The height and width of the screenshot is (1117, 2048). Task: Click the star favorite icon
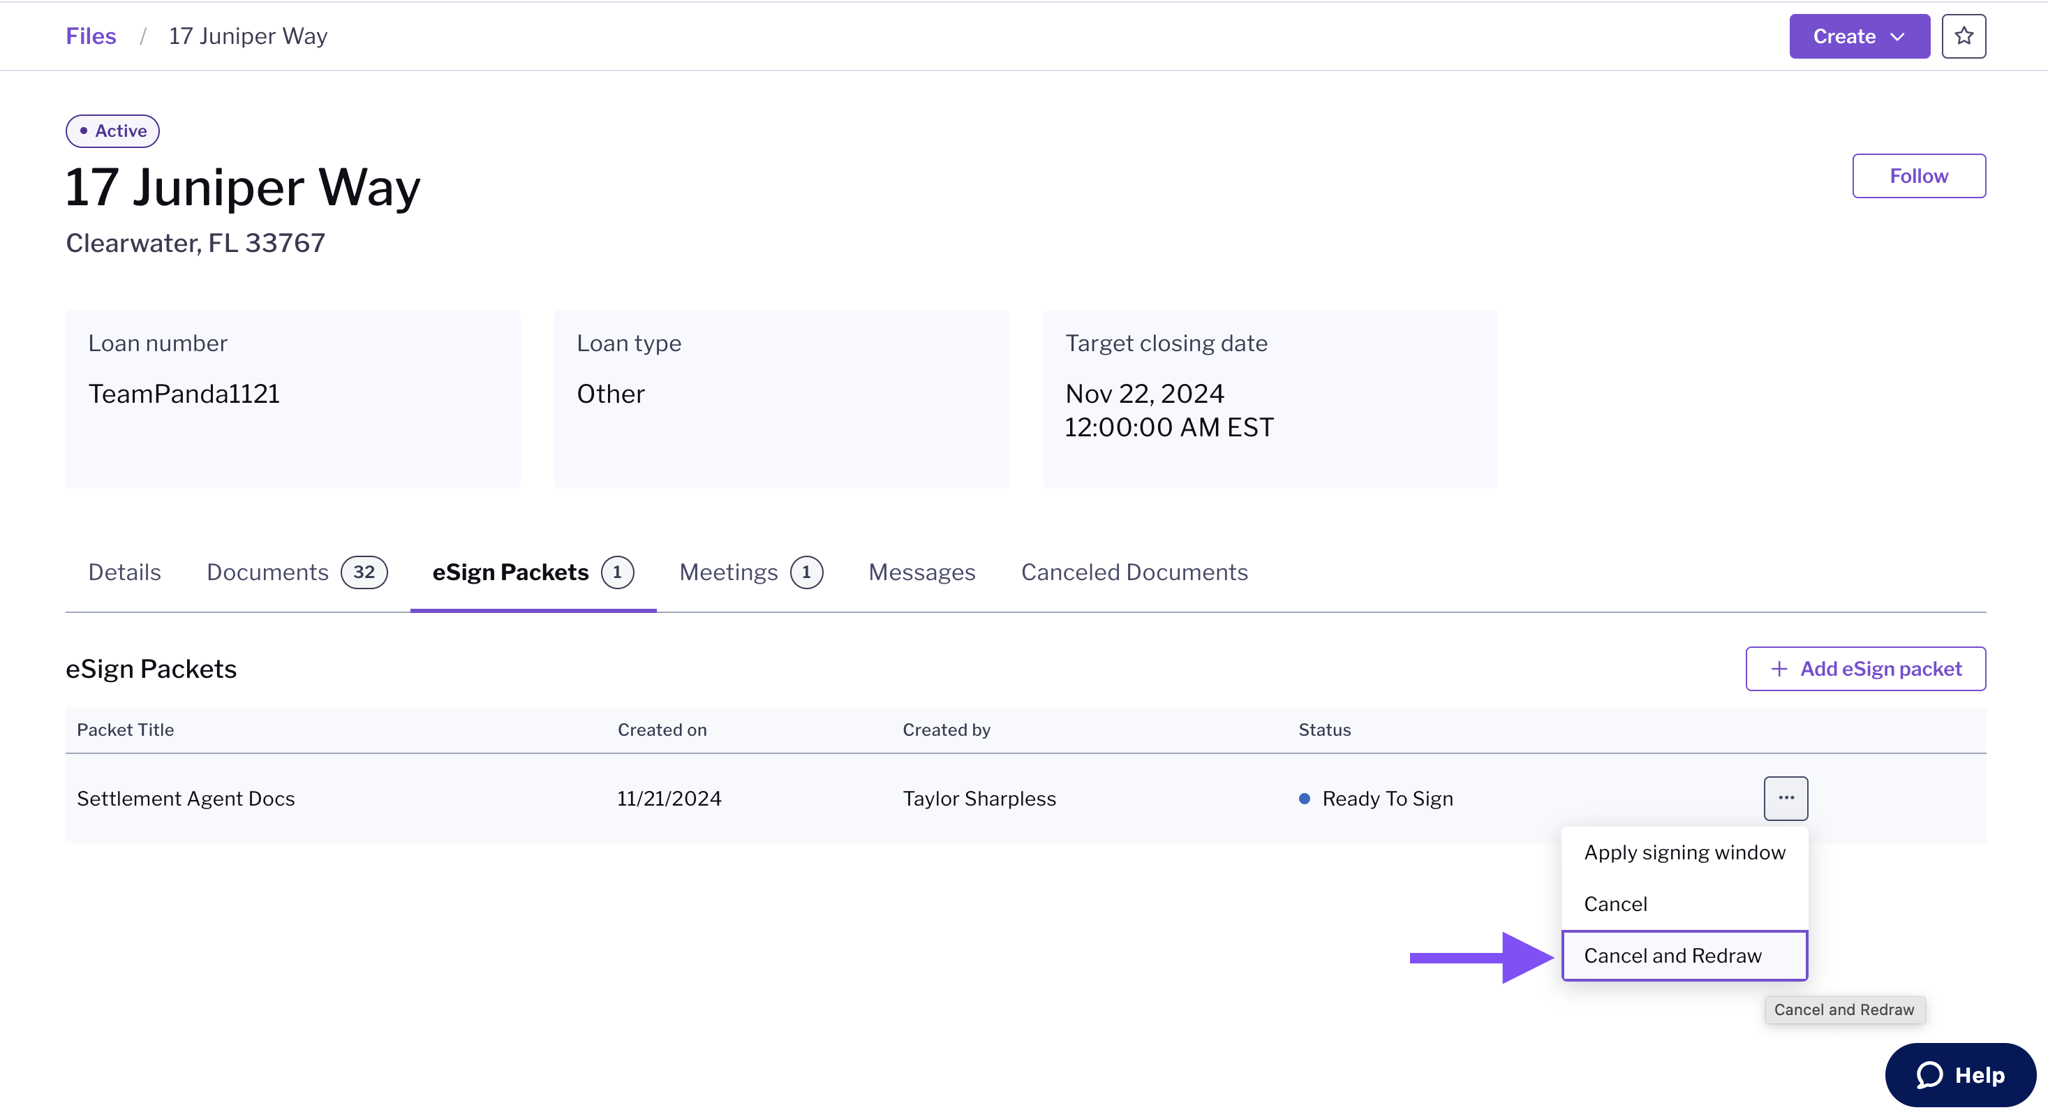pos(1963,36)
